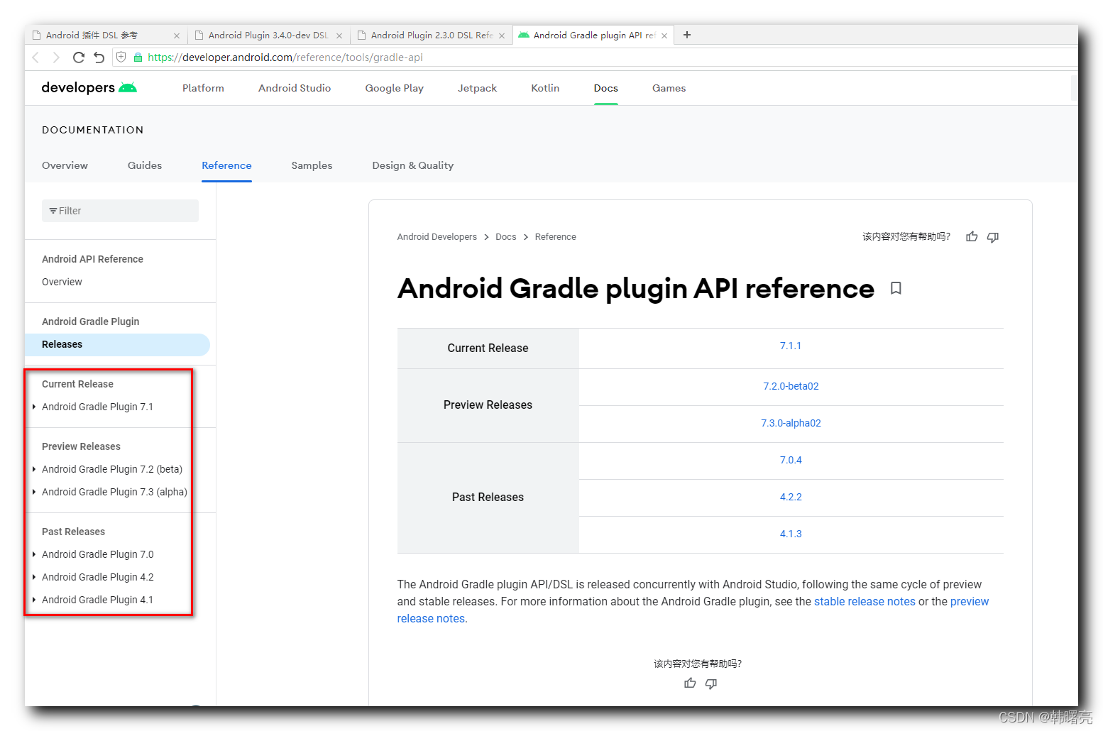Screen dimensions: 1103x731
Task: Open the 7.1.1 current release link
Action: pyautogui.click(x=791, y=346)
